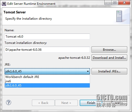The width and height of the screenshot is (132, 112).
Task: Click the Download and Install... button
Action: click(x=109, y=58)
